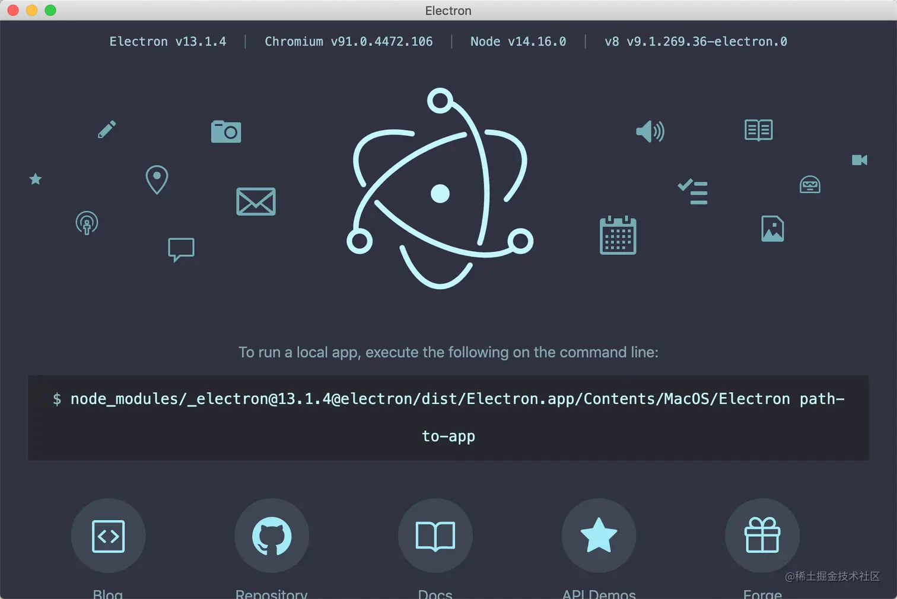The height and width of the screenshot is (599, 897).
Task: Click the podcast broadcast icon
Action: [87, 223]
